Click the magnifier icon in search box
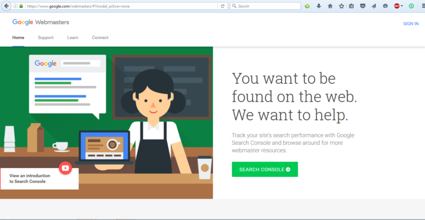This screenshot has height=220, width=425. 235,6
